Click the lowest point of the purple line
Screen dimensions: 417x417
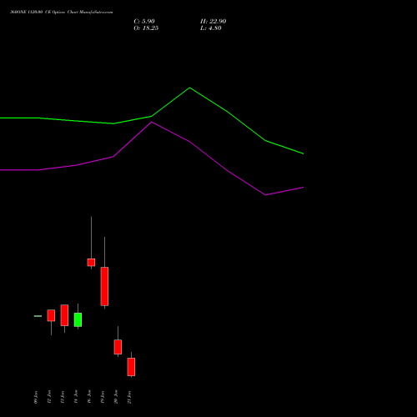265,195
